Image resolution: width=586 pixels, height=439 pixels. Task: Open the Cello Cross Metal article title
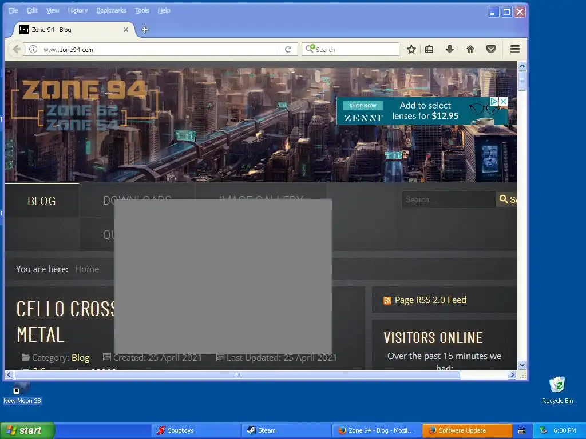tap(66, 322)
